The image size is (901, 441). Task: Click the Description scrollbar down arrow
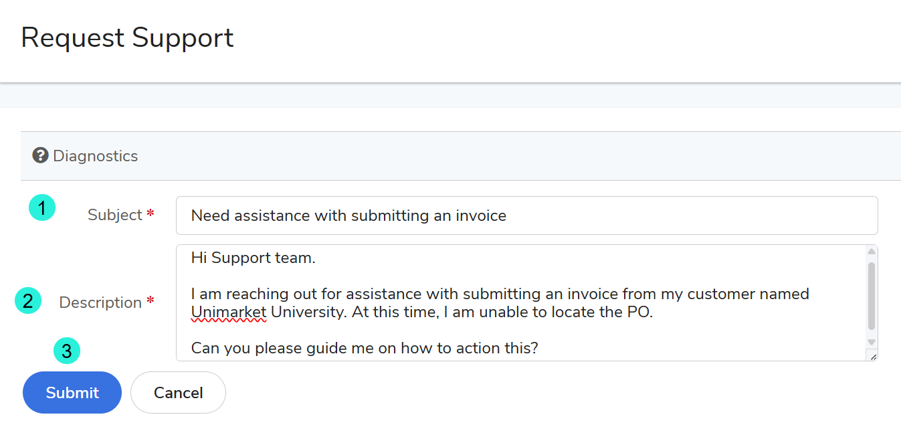(871, 342)
